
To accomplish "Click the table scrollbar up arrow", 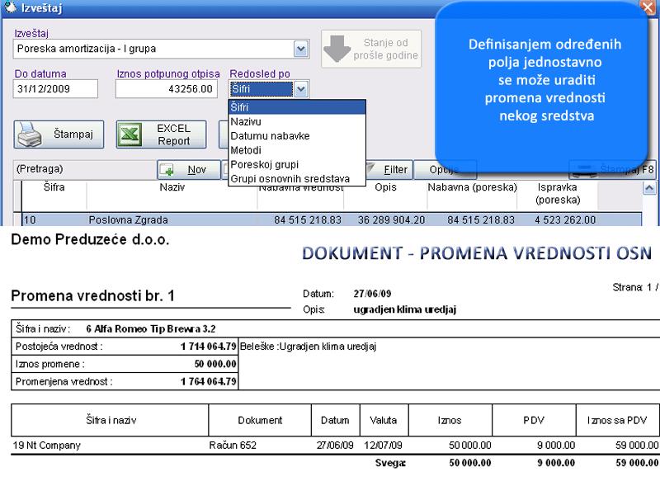I will point(648,187).
